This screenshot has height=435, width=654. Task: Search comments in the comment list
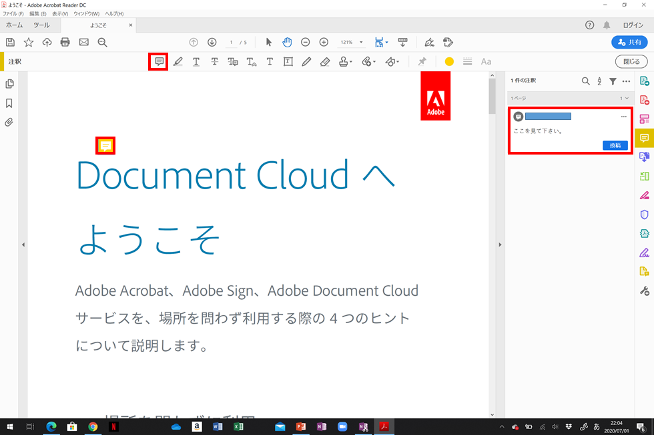[x=586, y=81]
